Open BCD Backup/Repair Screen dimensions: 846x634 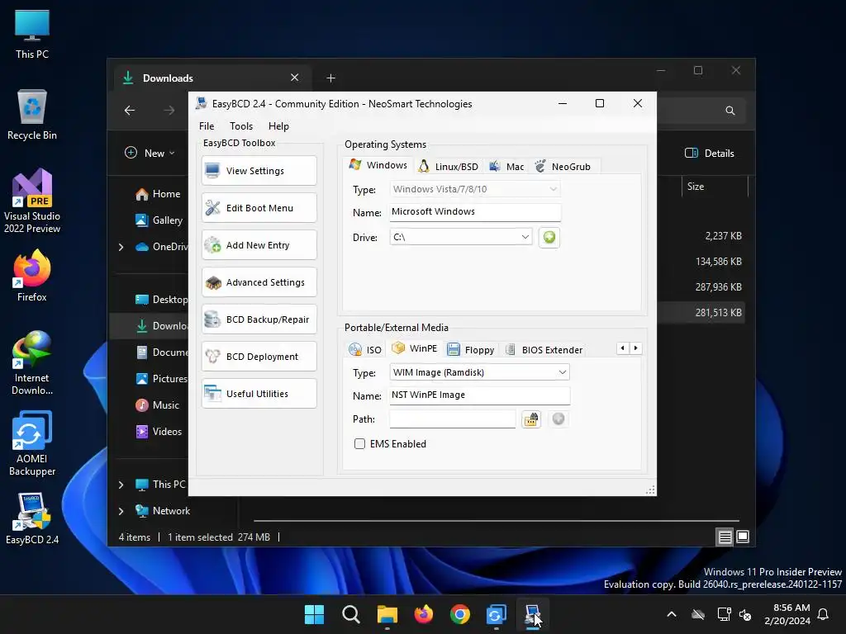pos(259,319)
